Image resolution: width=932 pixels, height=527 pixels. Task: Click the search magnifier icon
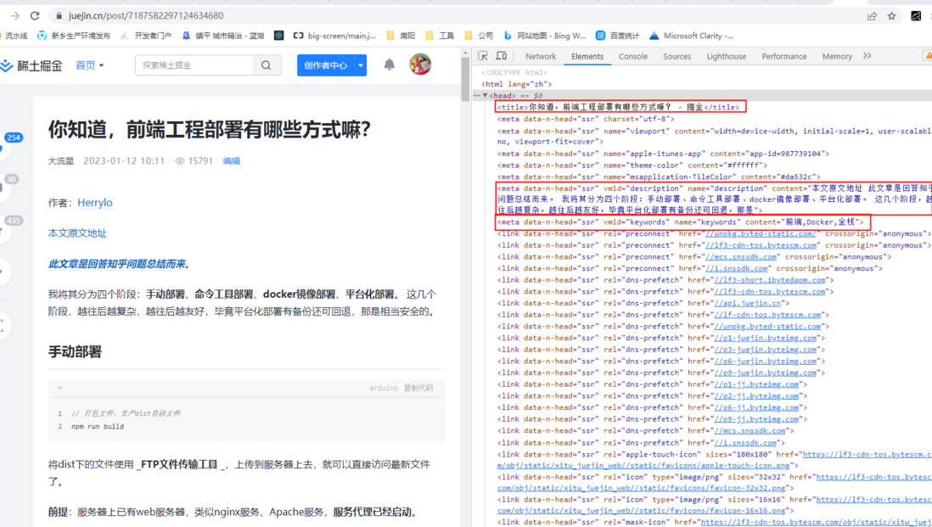(267, 65)
